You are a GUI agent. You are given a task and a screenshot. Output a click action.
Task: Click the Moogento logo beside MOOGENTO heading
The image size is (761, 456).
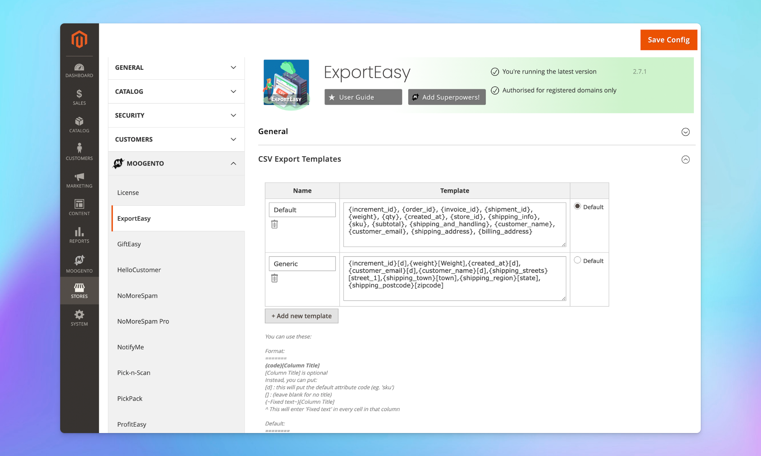118,163
